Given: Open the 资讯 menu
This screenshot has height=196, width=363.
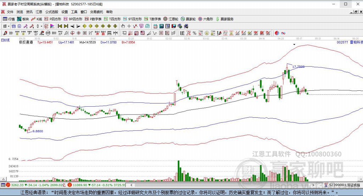Looking at the screenshot, I should tap(29, 12).
